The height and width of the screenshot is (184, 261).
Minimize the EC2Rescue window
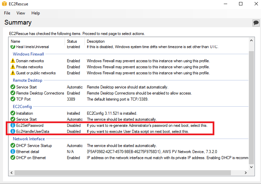click(x=226, y=4)
